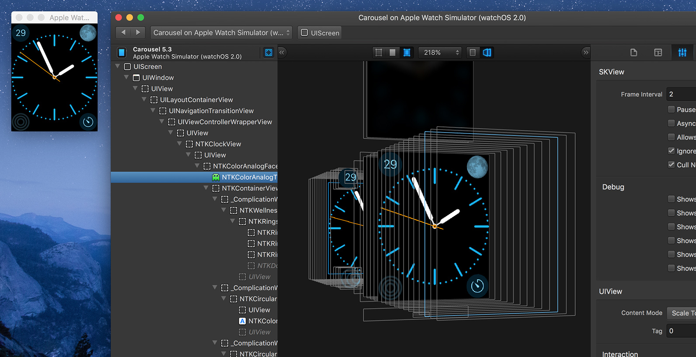
Task: Select the NTKRings row in outline
Action: [194, 221]
